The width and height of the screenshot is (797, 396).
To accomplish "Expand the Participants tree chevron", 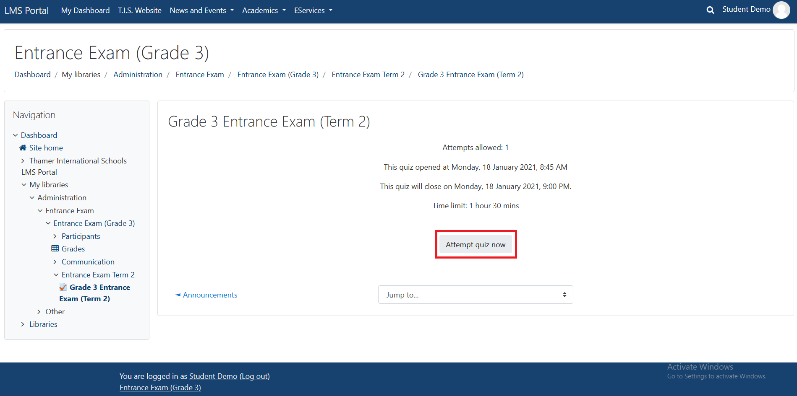I will tap(55, 236).
